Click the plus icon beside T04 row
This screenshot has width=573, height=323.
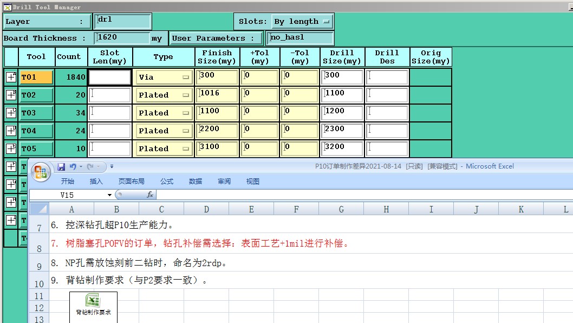11,131
